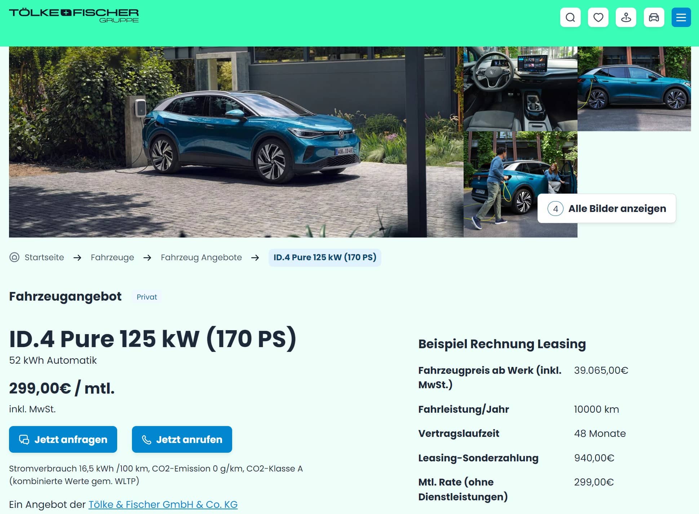Click the Privat tag label
This screenshot has height=514, width=699.
pos(147,297)
